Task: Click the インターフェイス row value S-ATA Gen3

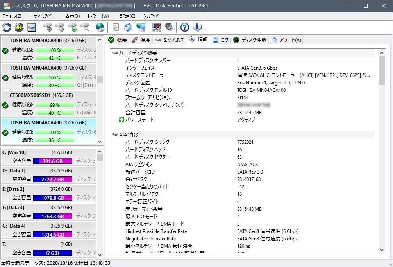Action: [x=257, y=68]
